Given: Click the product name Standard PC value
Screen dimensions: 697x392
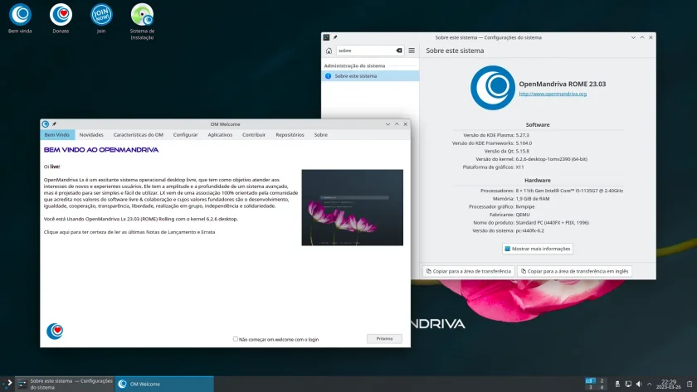Looking at the screenshot, I should click(x=552, y=222).
